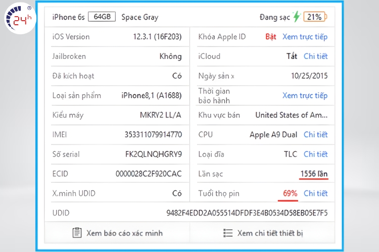Click the red Bật Apple ID status
Image resolution: width=379 pixels, height=252 pixels.
tap(271, 37)
